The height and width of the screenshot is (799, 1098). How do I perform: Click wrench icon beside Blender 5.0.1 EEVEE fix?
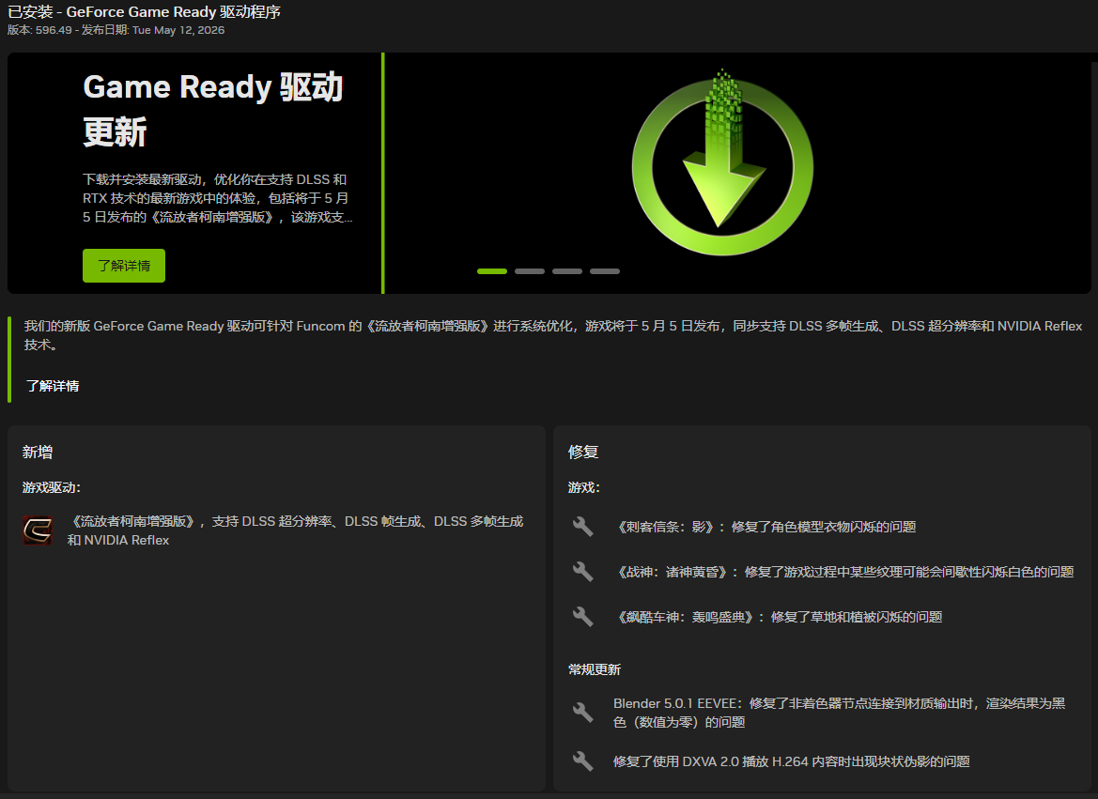coord(582,713)
